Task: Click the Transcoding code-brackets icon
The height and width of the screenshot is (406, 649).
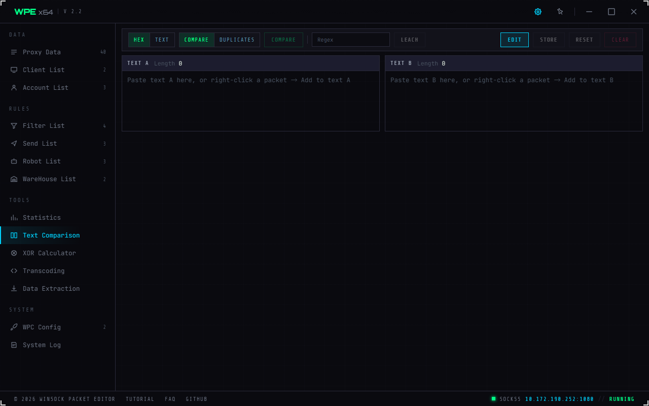Action: pos(14,271)
